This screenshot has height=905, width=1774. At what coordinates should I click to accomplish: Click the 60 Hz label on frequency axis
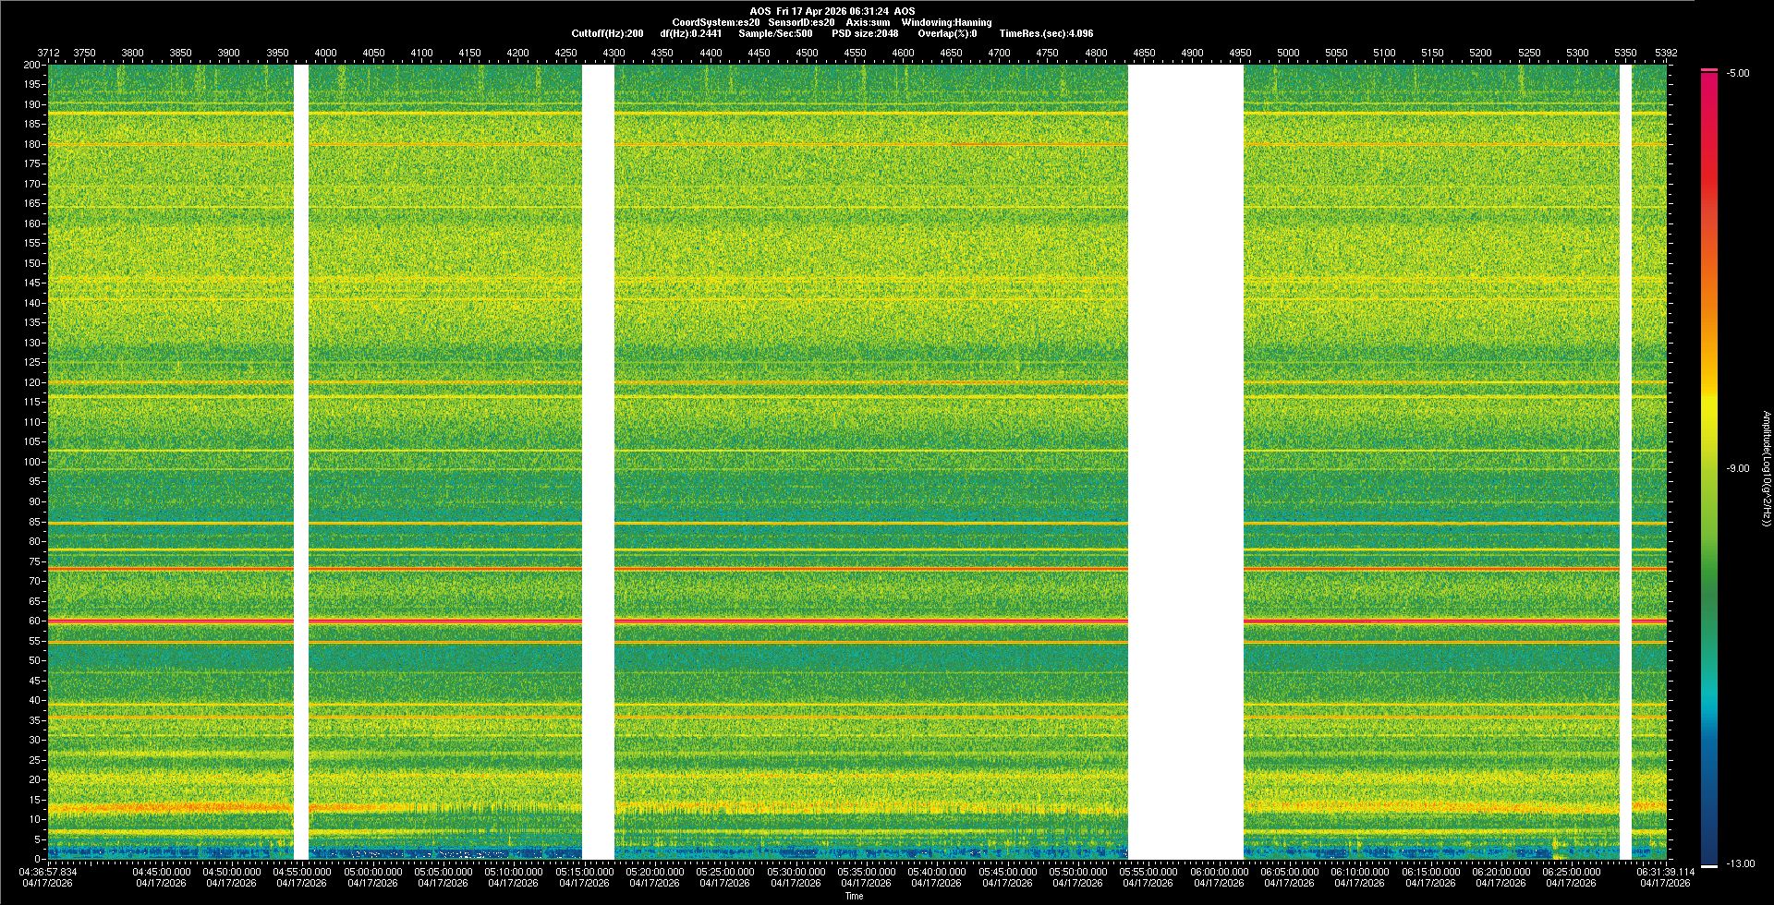click(x=34, y=621)
